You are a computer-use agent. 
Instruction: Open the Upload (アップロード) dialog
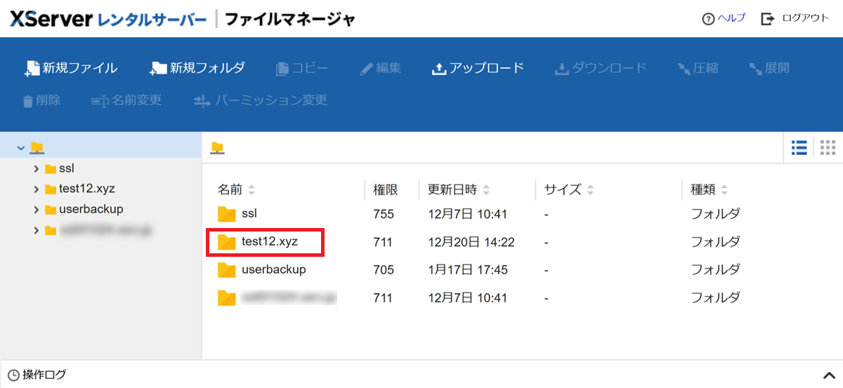tap(478, 68)
